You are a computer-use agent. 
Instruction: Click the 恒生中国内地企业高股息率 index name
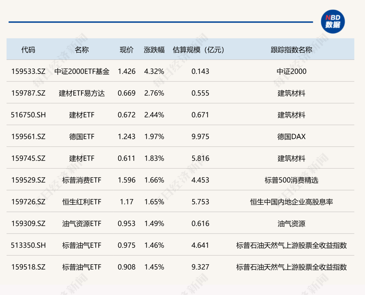coord(291,202)
